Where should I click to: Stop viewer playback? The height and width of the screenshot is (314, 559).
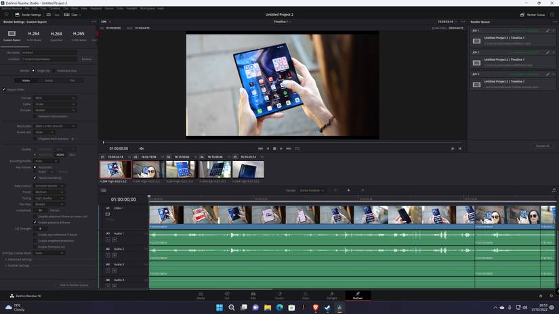click(x=274, y=148)
